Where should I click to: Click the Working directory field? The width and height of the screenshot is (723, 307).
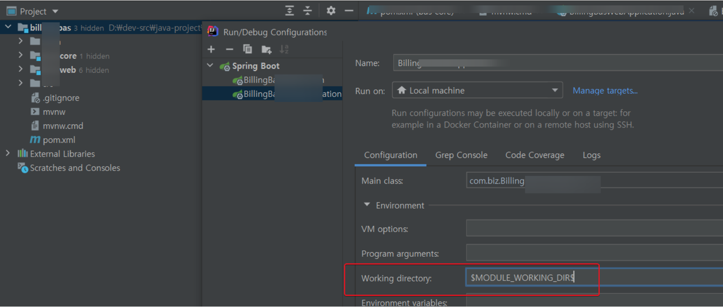coord(594,277)
